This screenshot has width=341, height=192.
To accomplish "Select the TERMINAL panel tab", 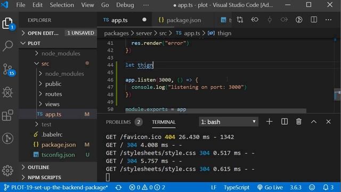I will (x=164, y=122).
